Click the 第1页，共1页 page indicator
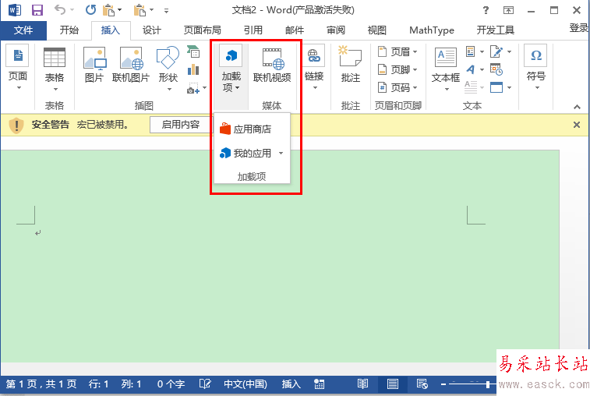The width and height of the screenshot is (590, 396). tap(41, 384)
